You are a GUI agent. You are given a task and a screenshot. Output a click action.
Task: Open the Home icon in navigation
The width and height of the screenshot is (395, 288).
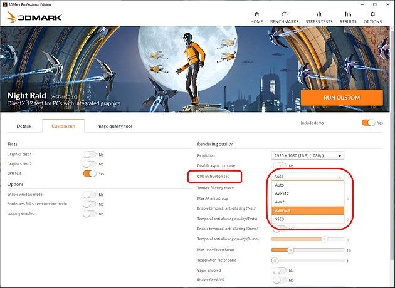(x=256, y=14)
